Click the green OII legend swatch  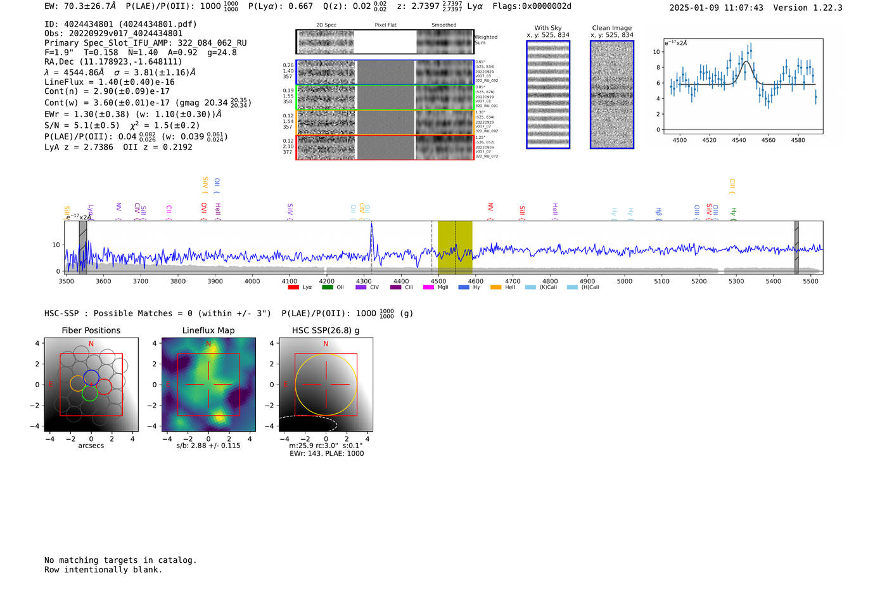tap(327, 287)
